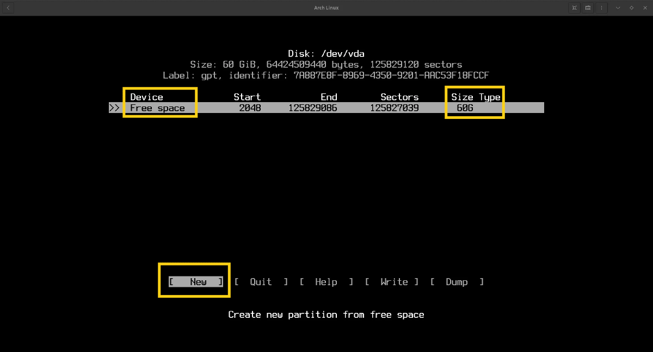Click the Sectors column header
The height and width of the screenshot is (352, 653).
point(399,97)
